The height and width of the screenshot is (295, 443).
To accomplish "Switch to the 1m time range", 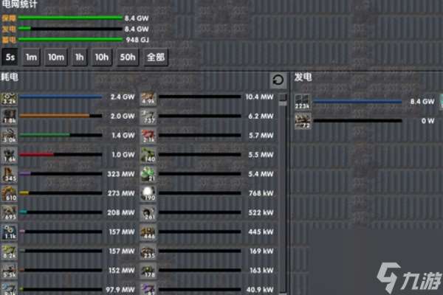I will coord(31,58).
